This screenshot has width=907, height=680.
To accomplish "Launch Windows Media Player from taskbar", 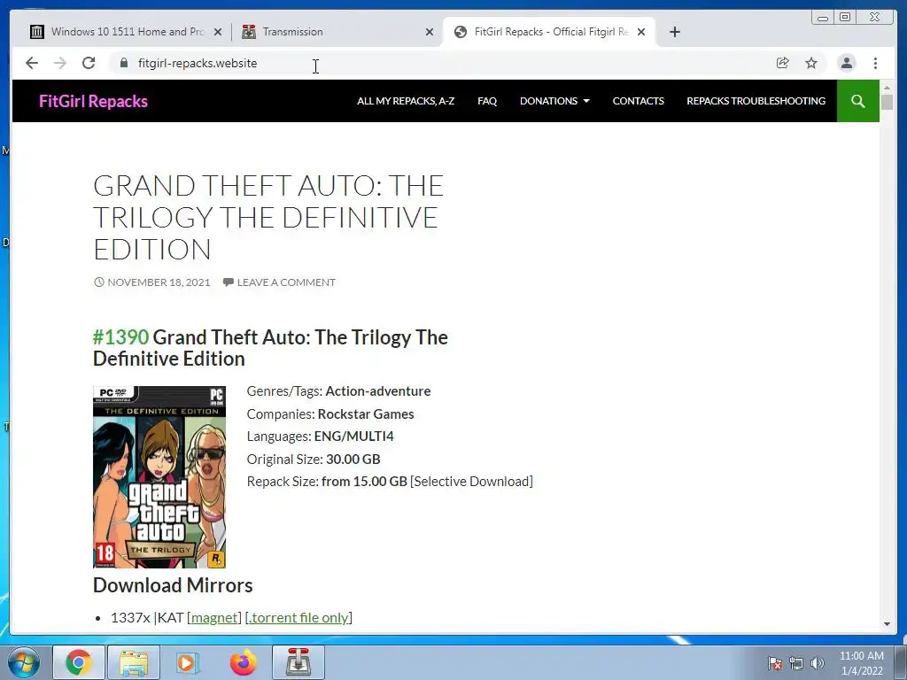I will [187, 662].
